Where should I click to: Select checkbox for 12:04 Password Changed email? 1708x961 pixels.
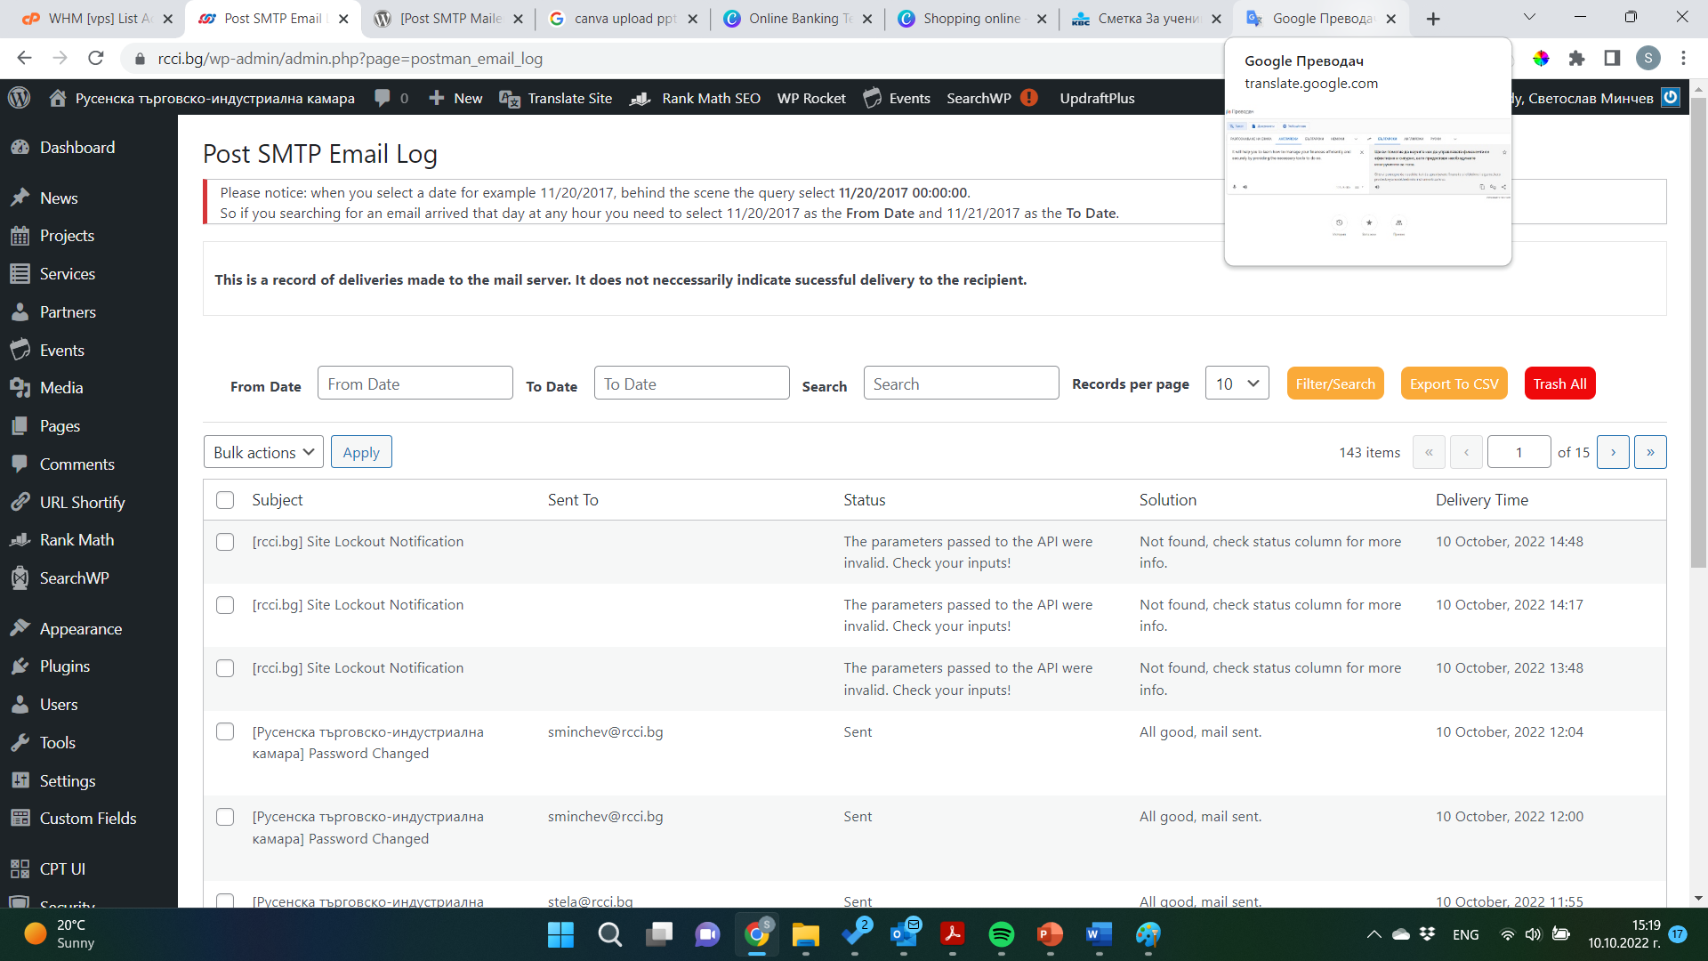pyautogui.click(x=225, y=731)
